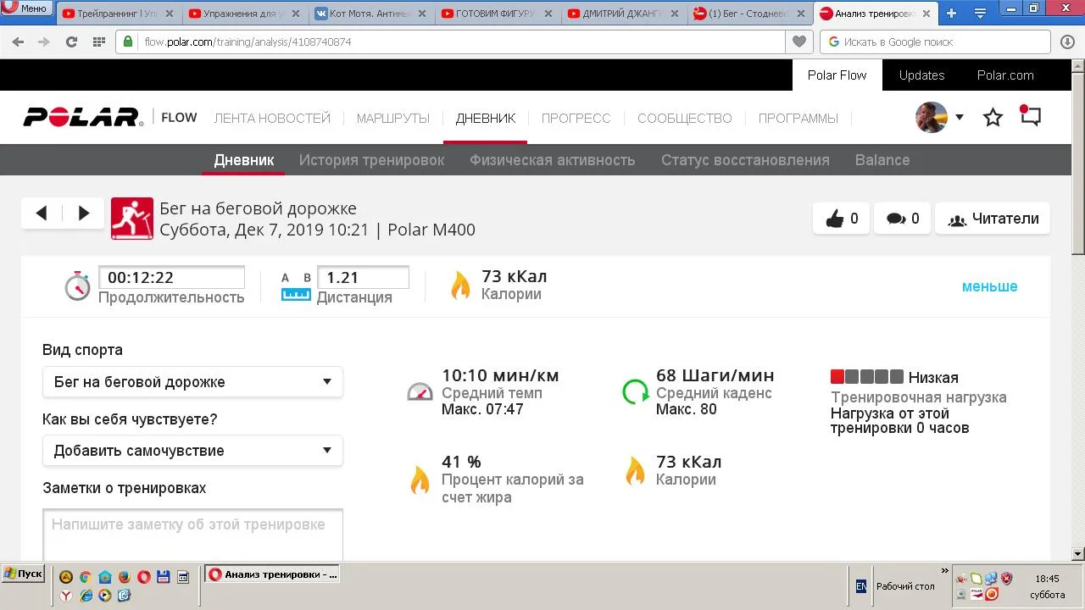Image resolution: width=1085 pixels, height=610 pixels.
Task: Launch Internet Explorer from quick launch
Action: tap(86, 596)
